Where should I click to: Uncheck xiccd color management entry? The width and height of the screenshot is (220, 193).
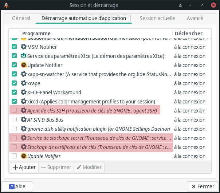[x=14, y=101]
